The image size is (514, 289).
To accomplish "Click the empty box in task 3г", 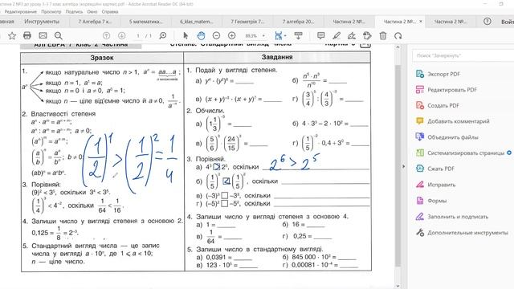I will point(225,203).
